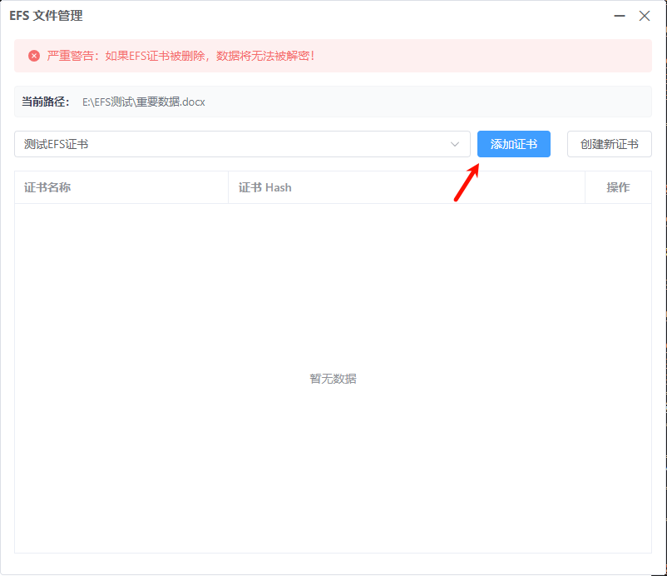
Task: Click the 暂无数据 empty placeholder text
Action: point(333,379)
